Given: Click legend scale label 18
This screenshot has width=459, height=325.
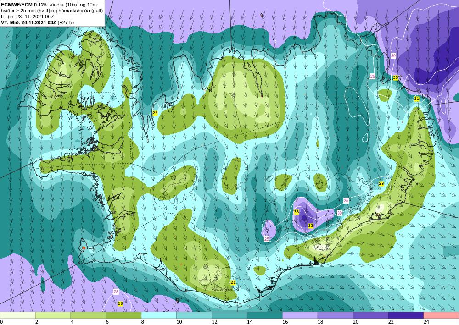Looking at the screenshot, I should coord(320,322).
